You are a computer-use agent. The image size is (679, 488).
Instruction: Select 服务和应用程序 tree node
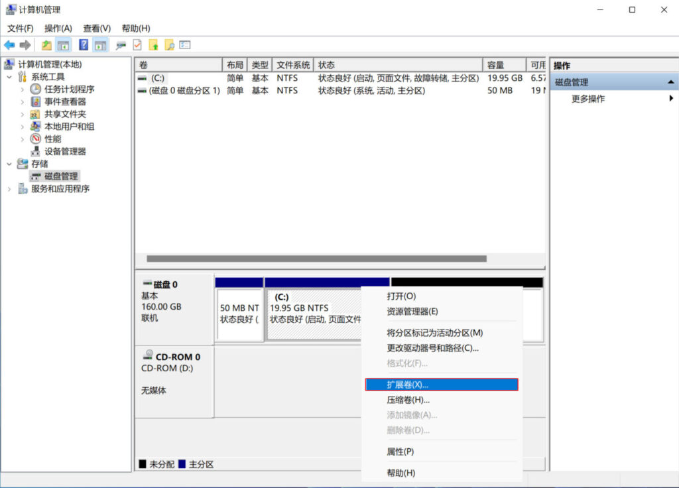click(x=60, y=189)
